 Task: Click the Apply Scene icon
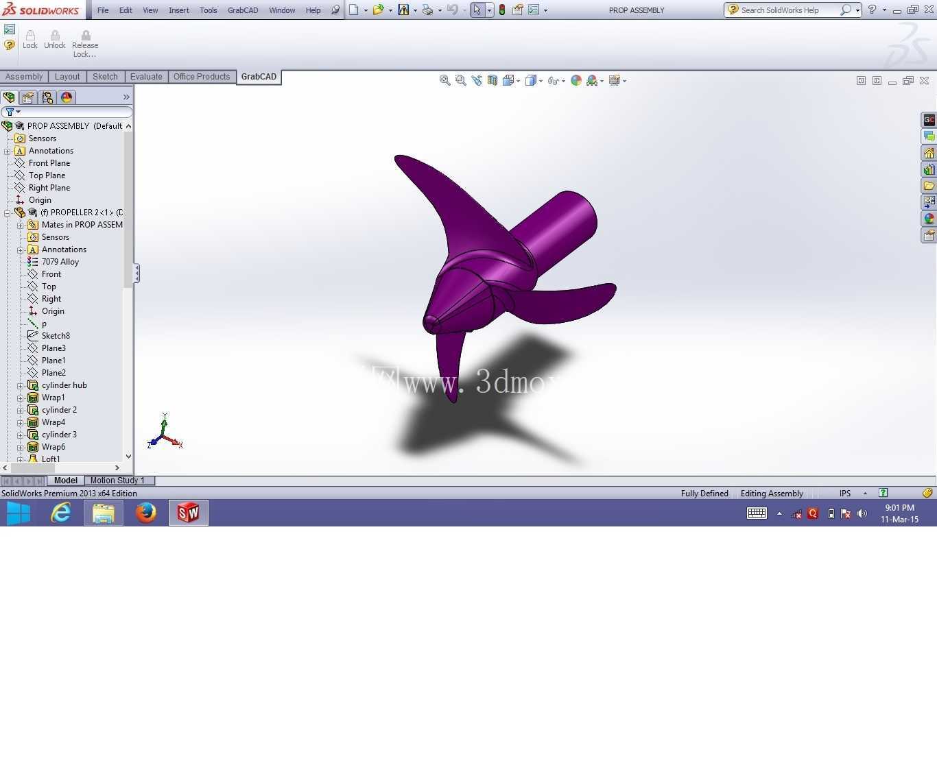click(592, 80)
